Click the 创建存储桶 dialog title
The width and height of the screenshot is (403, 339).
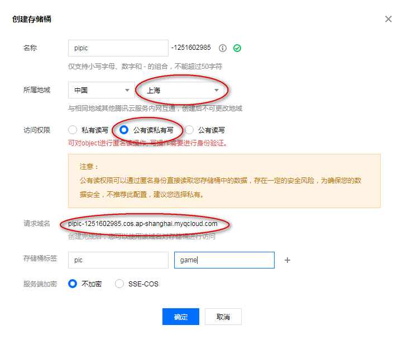coord(32,20)
